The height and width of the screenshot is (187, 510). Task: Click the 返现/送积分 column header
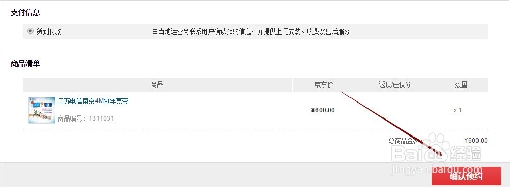tap(395, 84)
